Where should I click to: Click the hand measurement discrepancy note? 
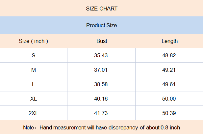click(x=101, y=127)
